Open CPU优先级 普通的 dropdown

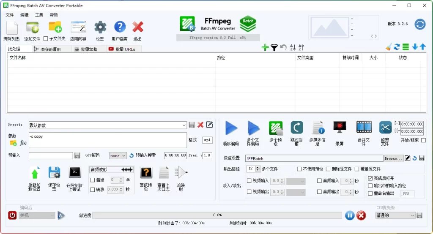395,215
